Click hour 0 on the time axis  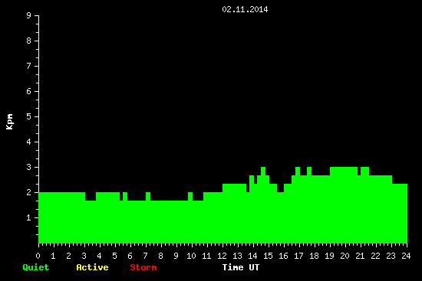click(x=38, y=256)
